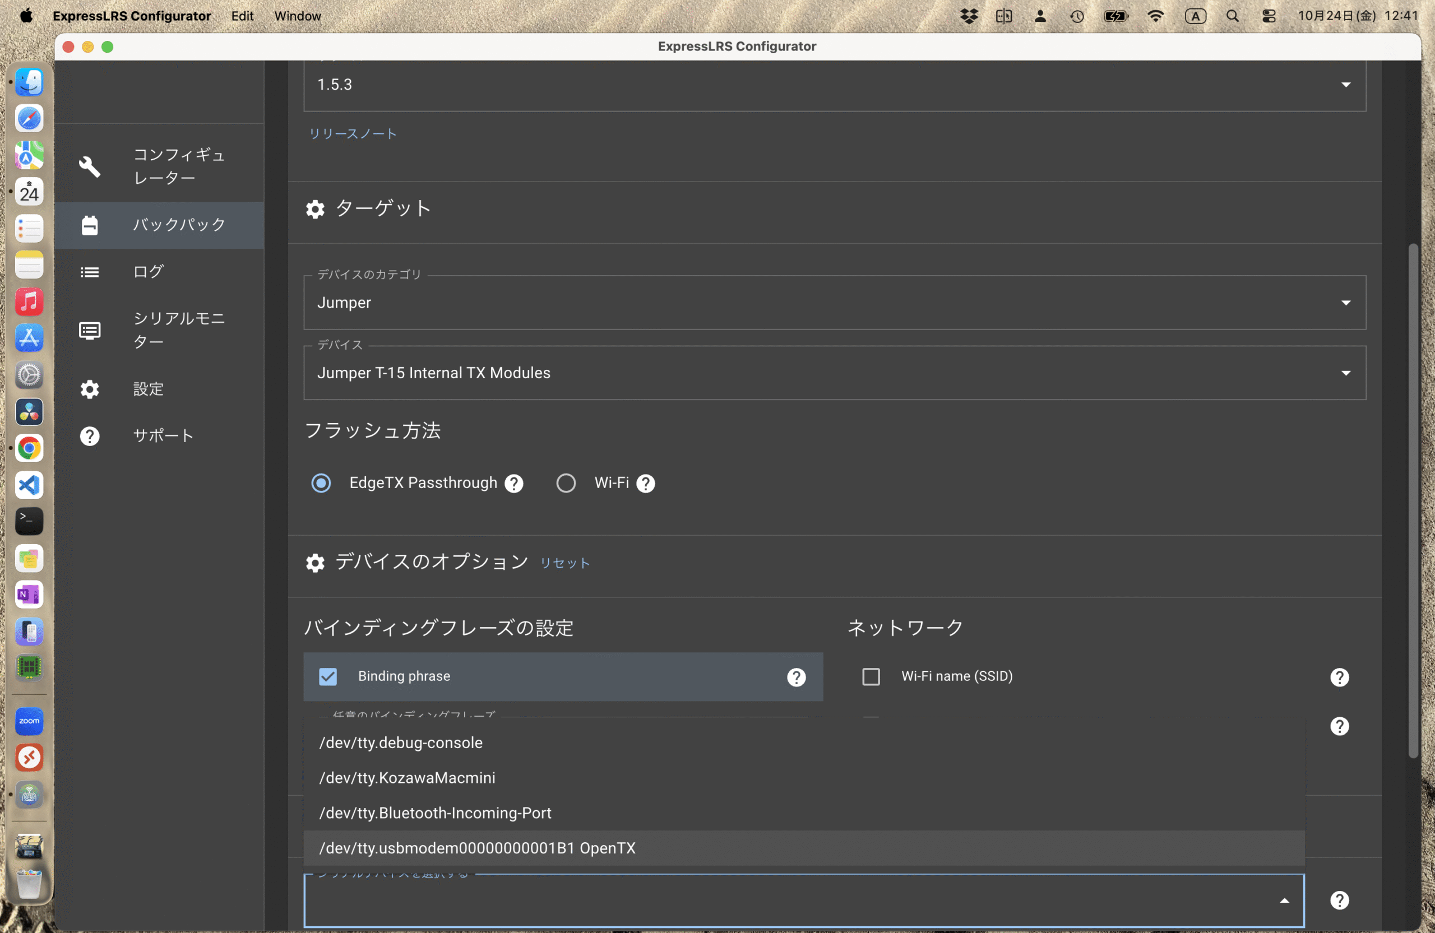The image size is (1435, 933).
Task: Open the コンフィギュレーター wrench icon
Action: coord(90,166)
